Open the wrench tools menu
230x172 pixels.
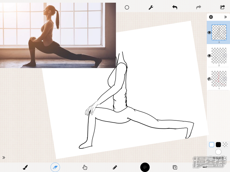[x=151, y=7]
